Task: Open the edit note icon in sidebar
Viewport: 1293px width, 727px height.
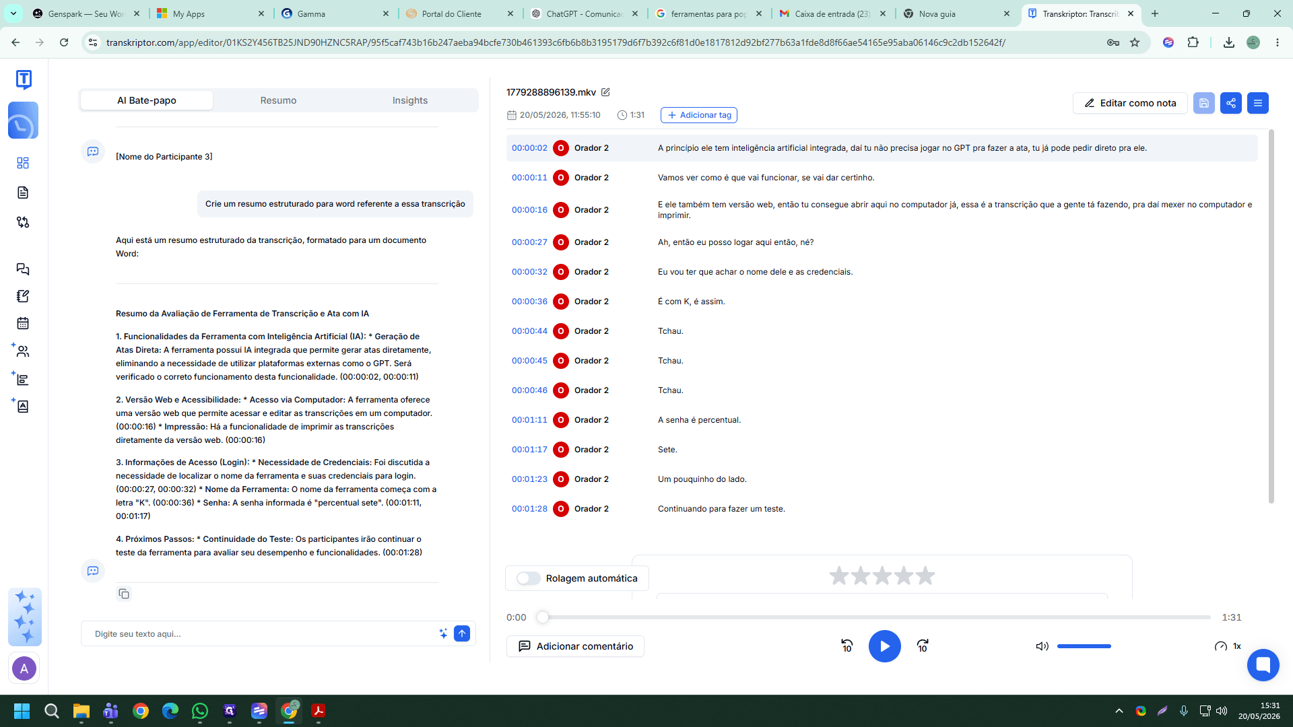Action: click(23, 296)
